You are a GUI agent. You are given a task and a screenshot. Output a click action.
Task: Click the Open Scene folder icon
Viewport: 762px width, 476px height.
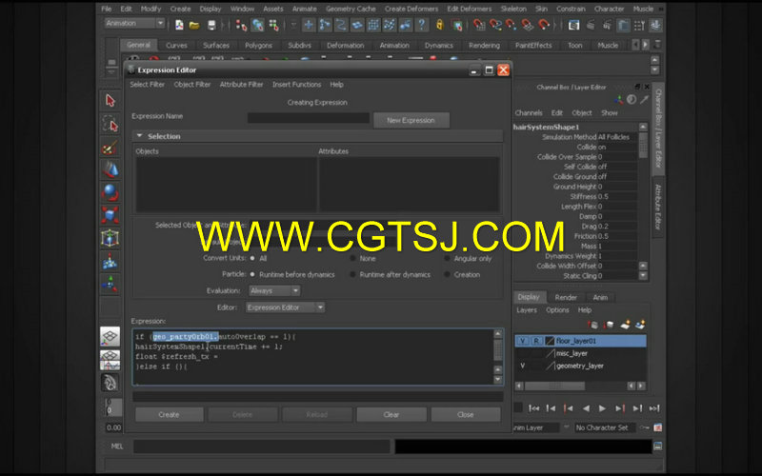[194, 25]
